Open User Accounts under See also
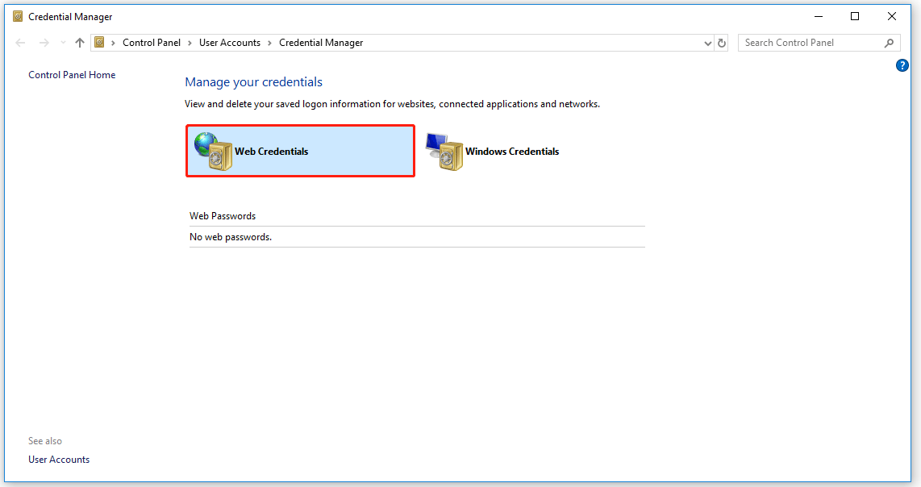Screen dimensions: 921x487 [x=58, y=459]
